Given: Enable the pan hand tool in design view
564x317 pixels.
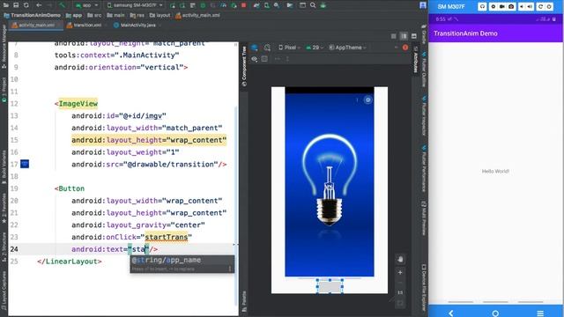Looking at the screenshot, I should coord(400,259).
